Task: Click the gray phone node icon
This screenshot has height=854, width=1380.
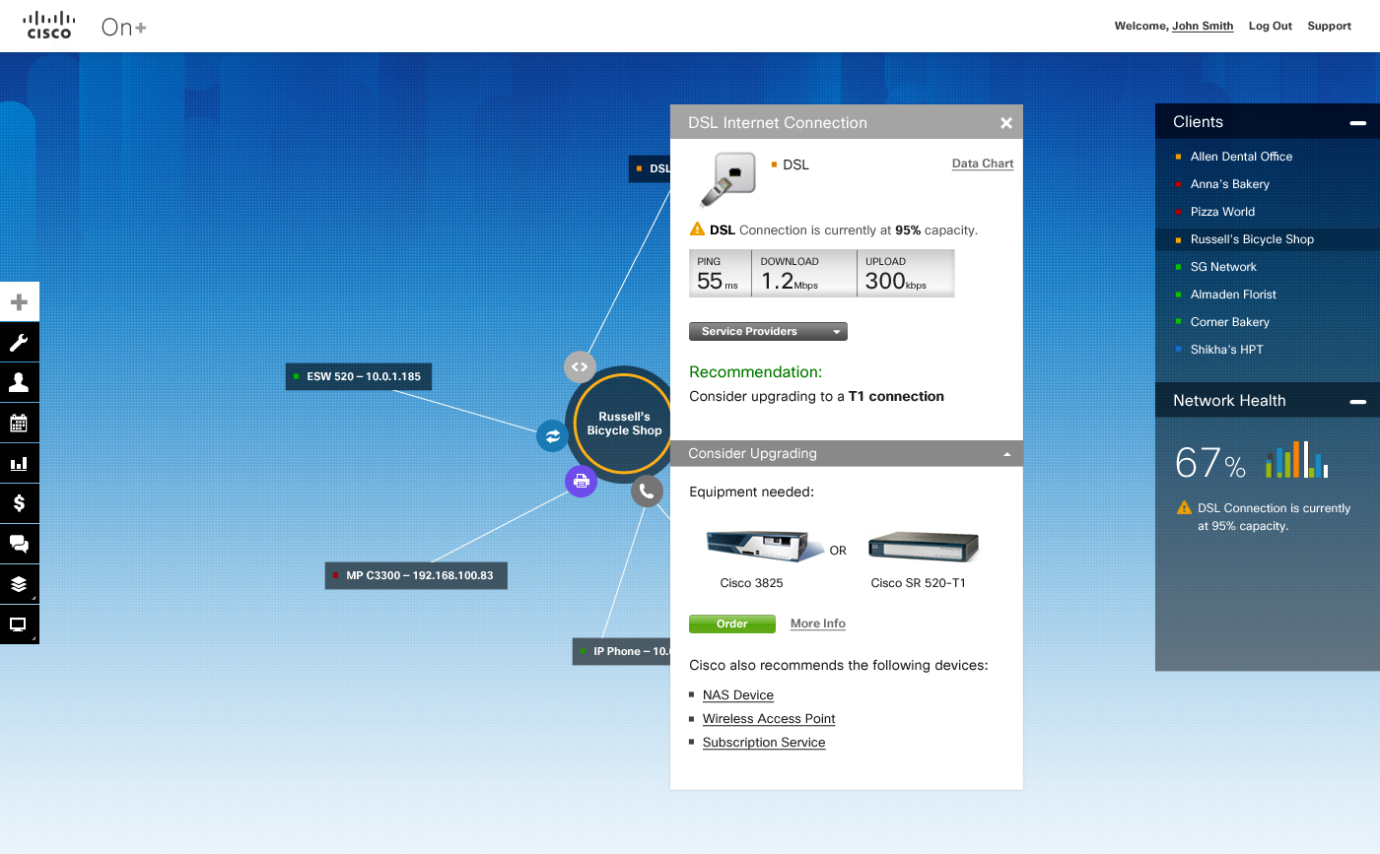Action: coord(647,491)
